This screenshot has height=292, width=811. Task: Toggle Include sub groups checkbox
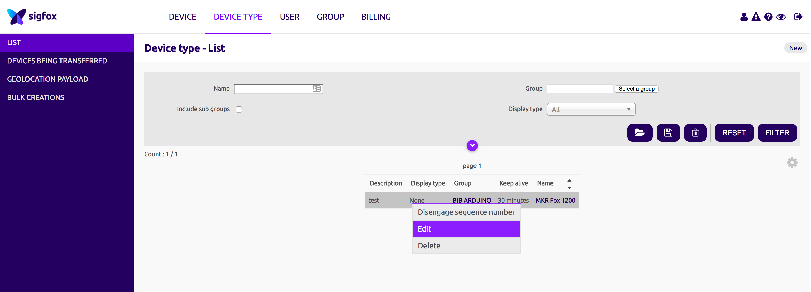(239, 110)
